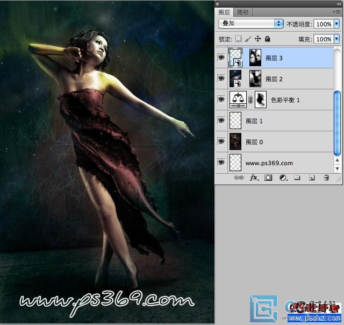Viewport: 344px width, 325px height.
Task: Toggle lock all padlock icon
Action: pos(267,39)
